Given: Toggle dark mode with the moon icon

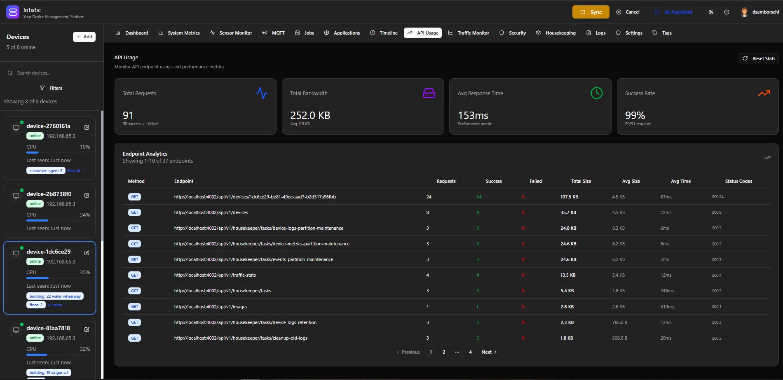Looking at the screenshot, I should point(710,12).
